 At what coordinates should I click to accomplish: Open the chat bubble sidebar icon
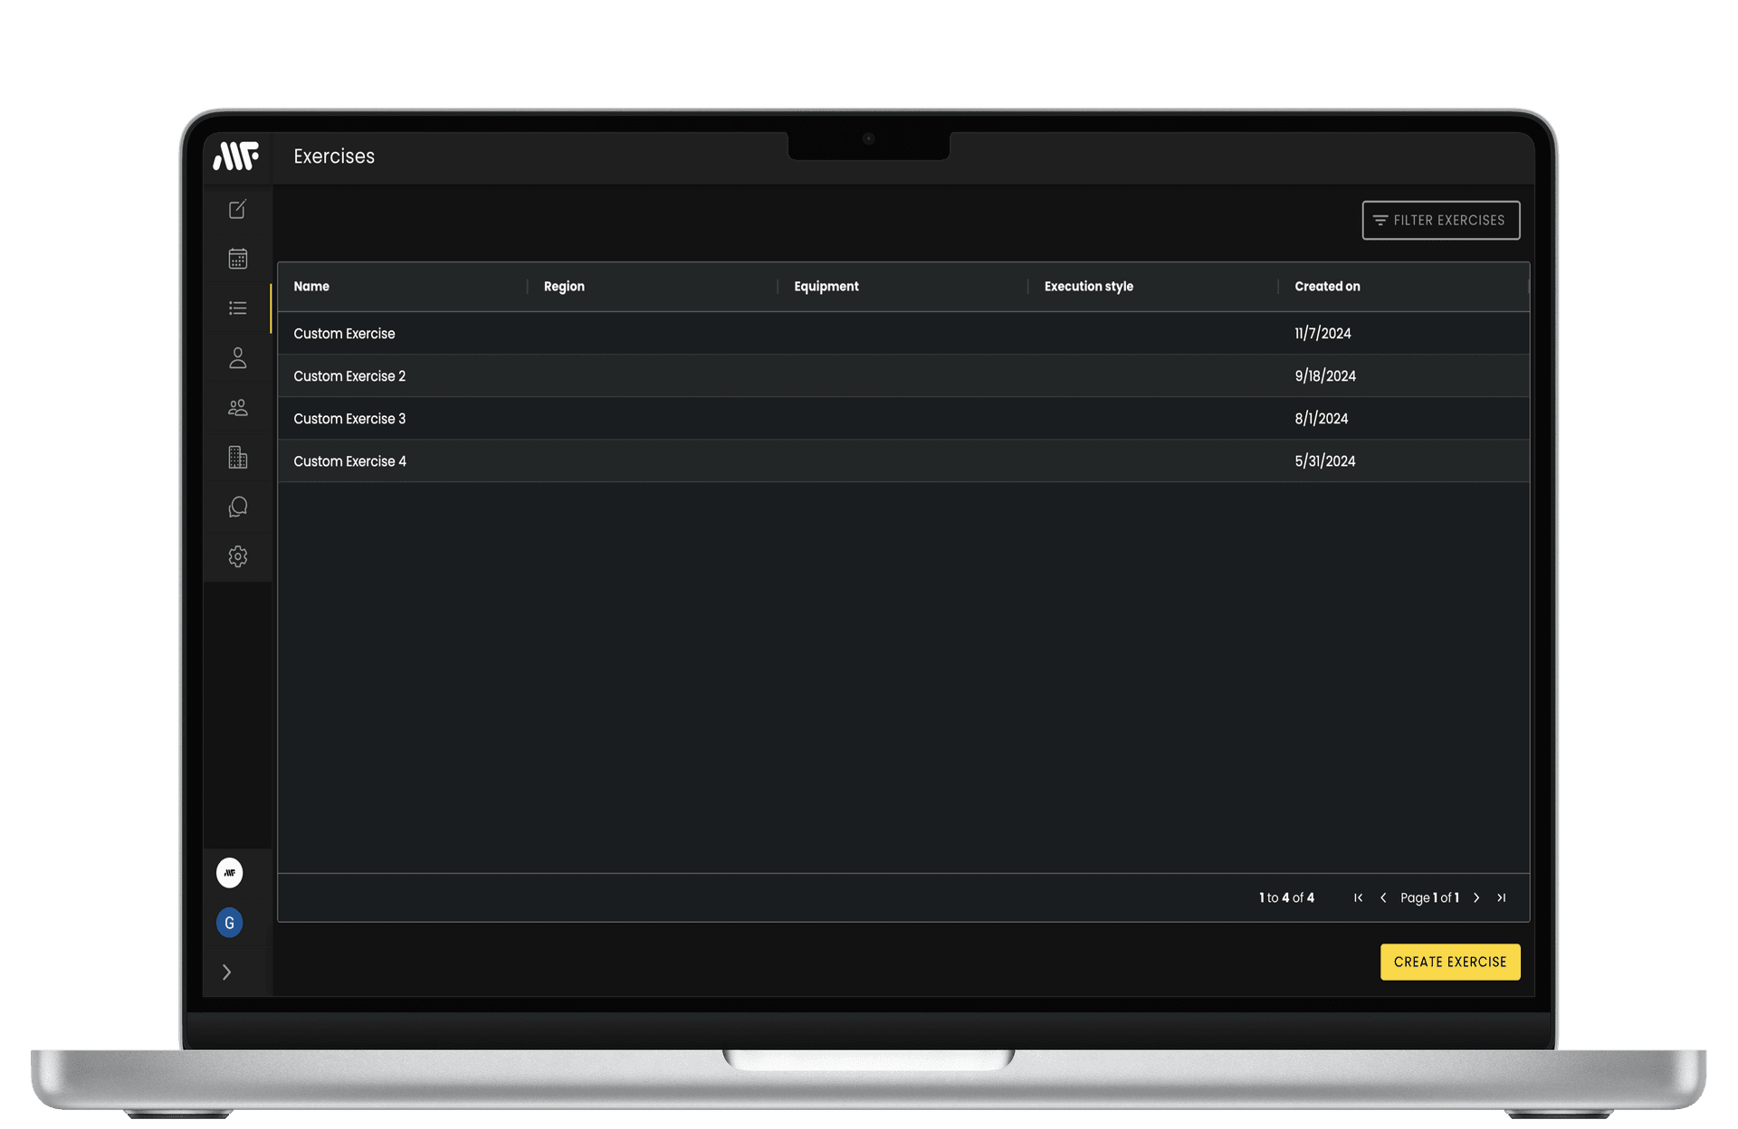237,507
